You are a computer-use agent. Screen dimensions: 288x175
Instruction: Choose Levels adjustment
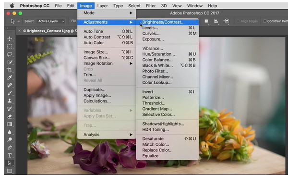click(x=168, y=28)
